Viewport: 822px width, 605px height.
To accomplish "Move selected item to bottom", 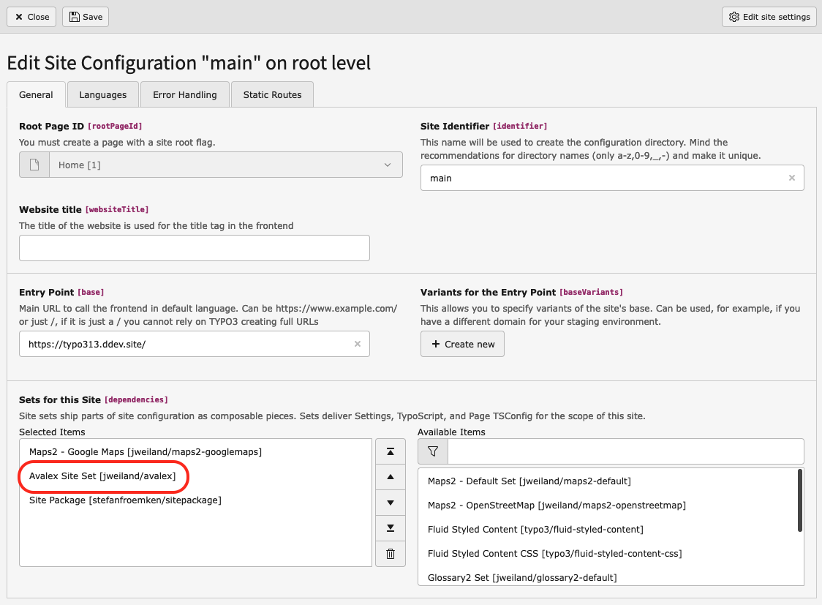I will click(391, 528).
